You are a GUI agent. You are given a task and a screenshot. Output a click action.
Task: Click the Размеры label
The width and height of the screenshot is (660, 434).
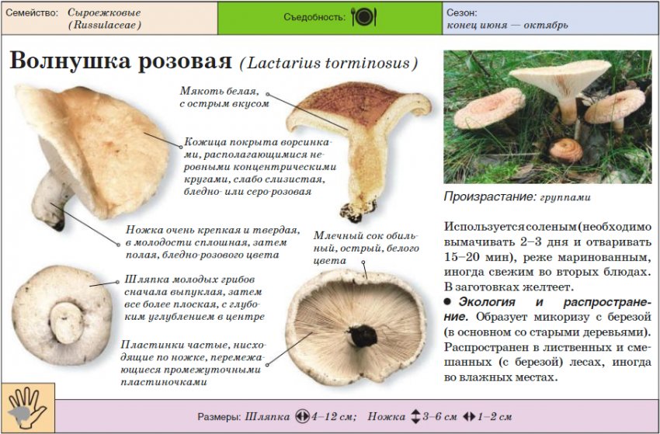click(x=219, y=417)
